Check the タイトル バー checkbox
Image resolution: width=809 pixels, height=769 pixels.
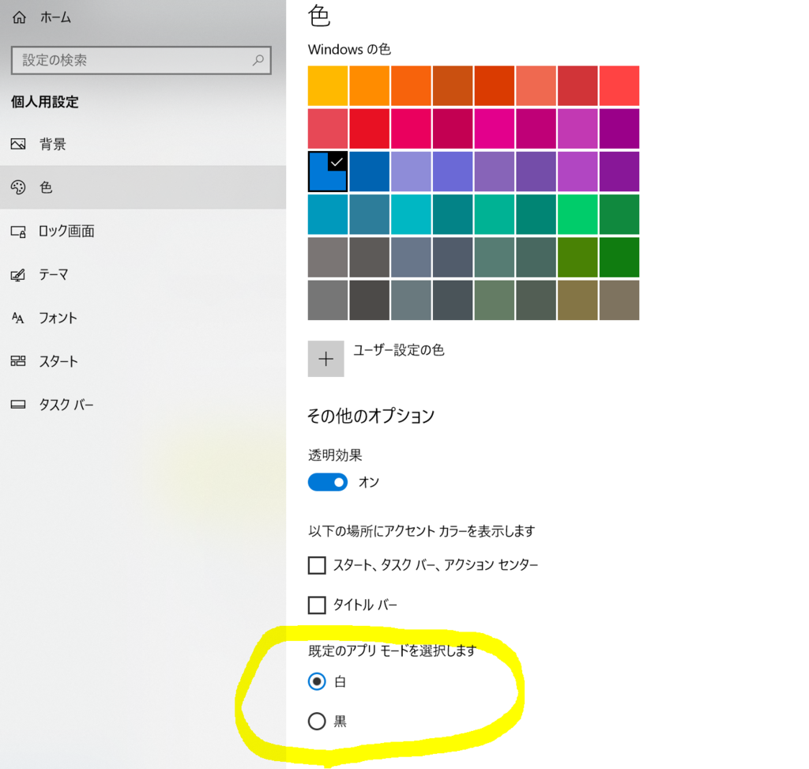(x=317, y=605)
